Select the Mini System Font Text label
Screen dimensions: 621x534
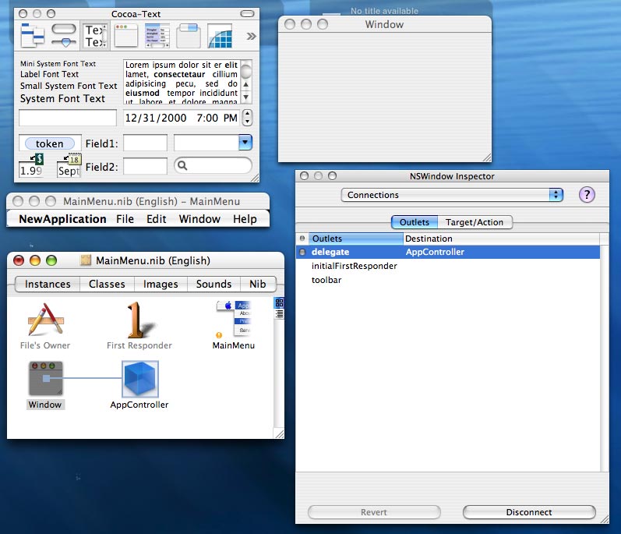58,63
